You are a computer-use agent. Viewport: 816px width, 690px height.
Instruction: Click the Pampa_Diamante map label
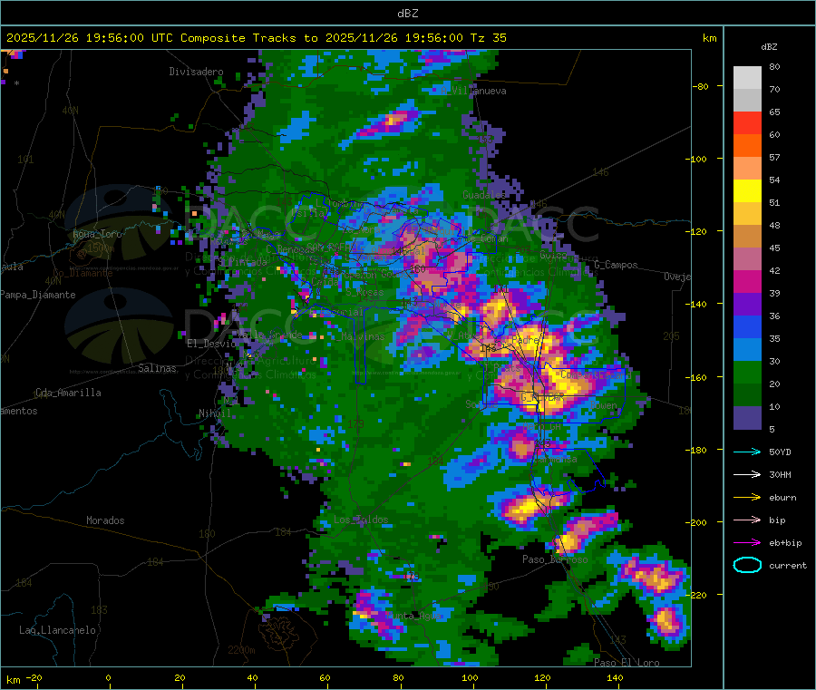coord(38,295)
